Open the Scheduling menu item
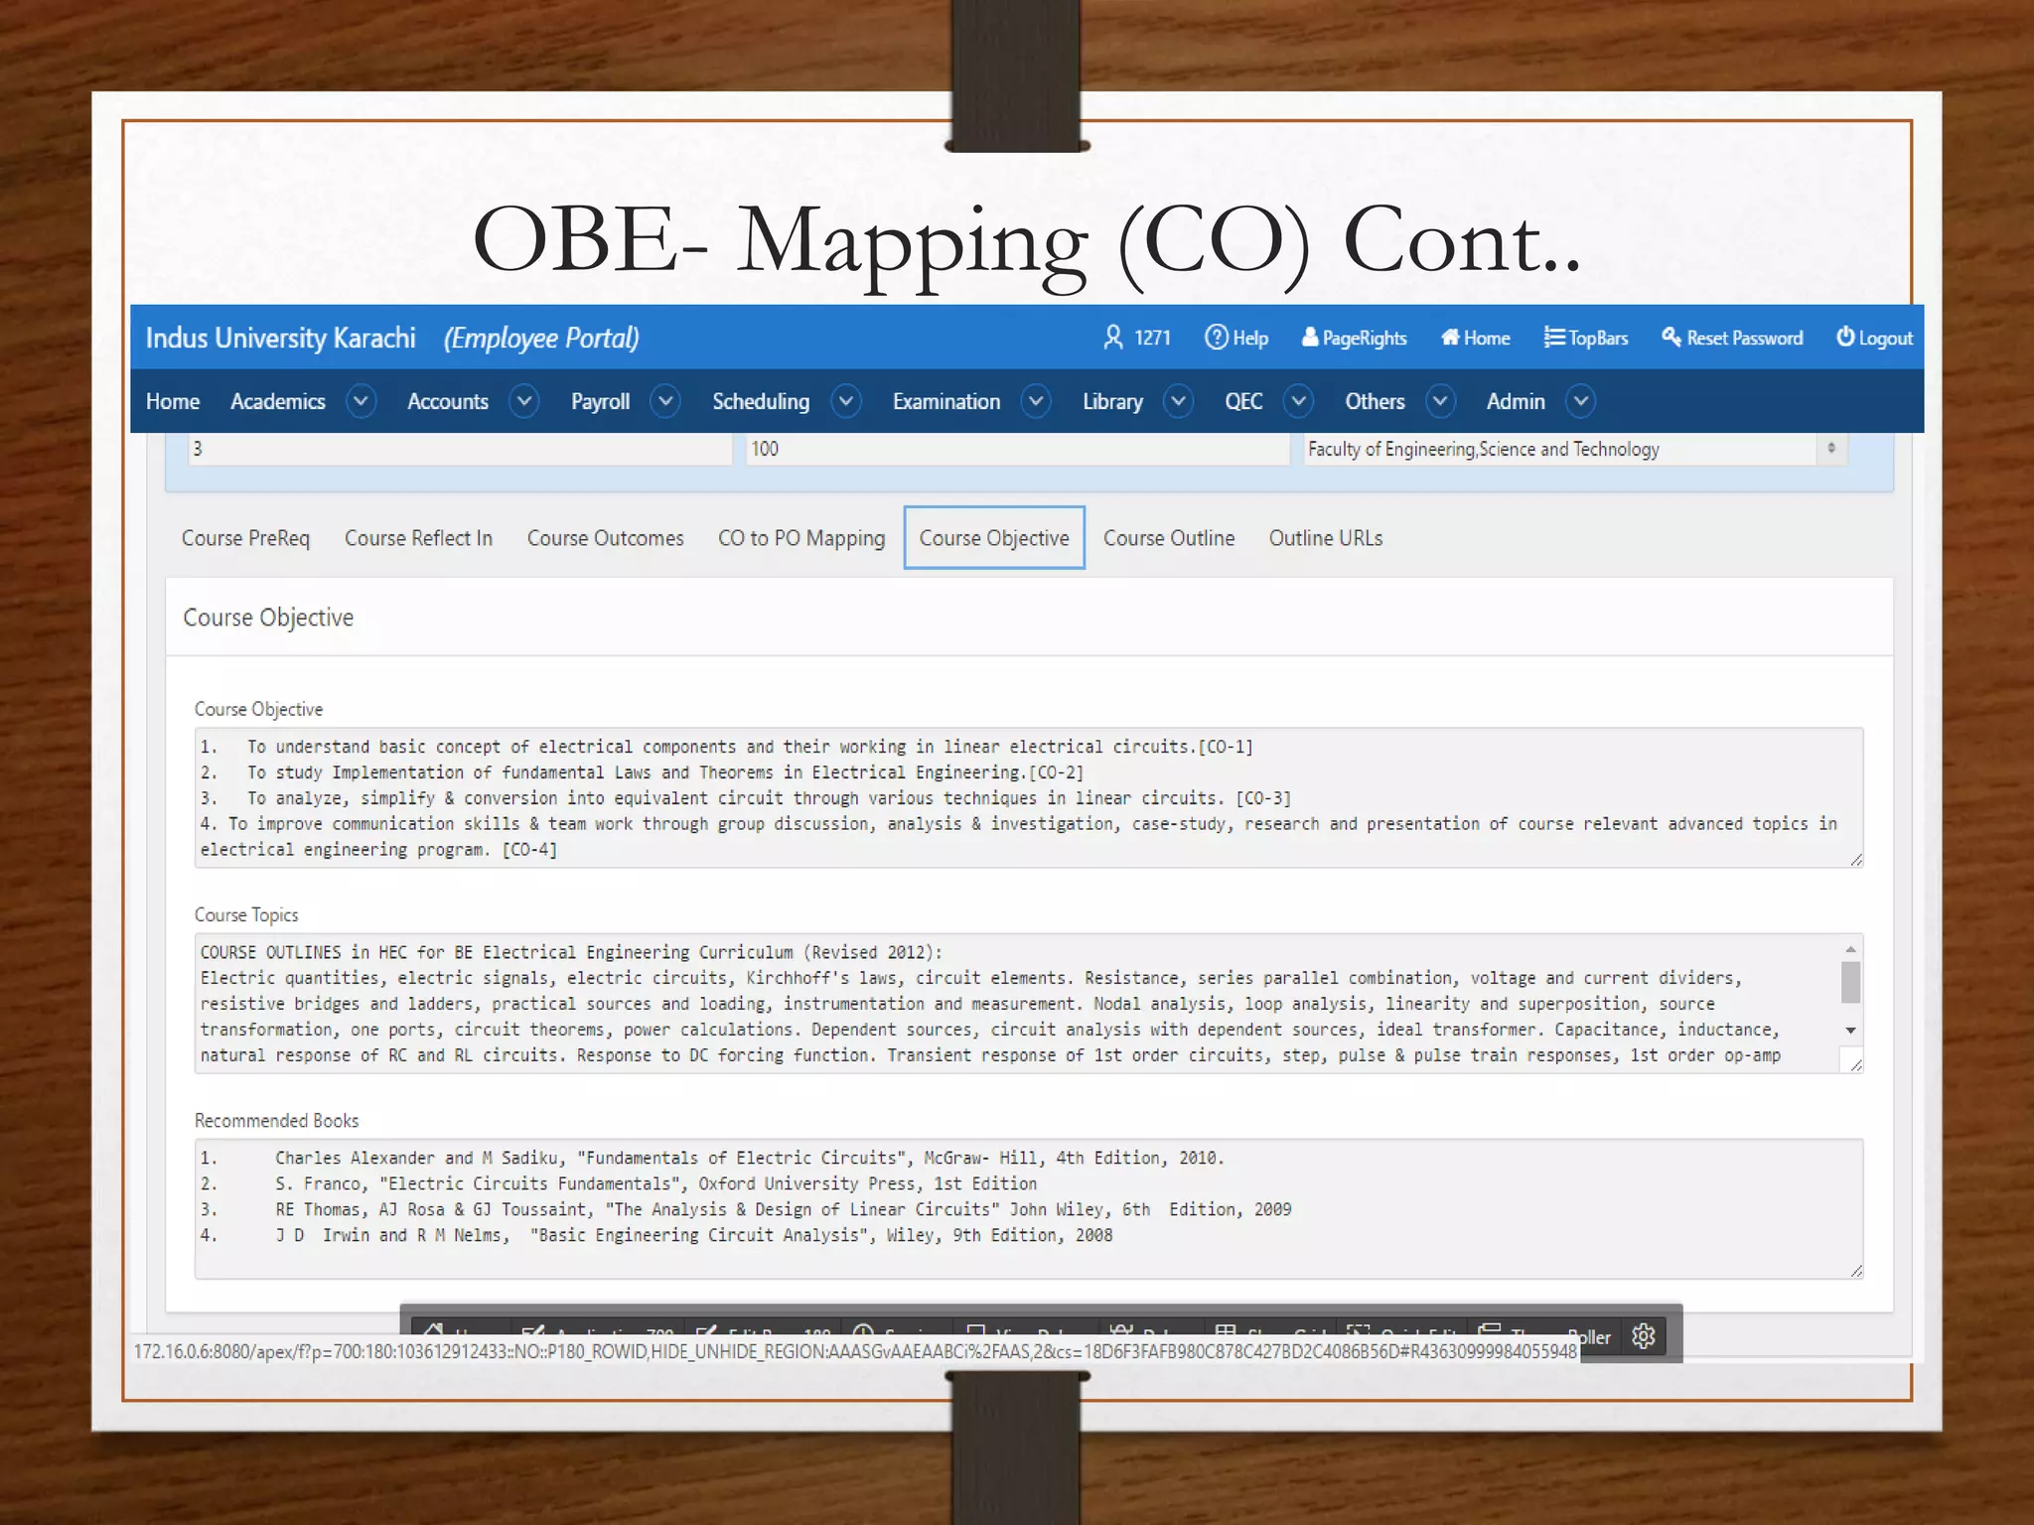The image size is (2034, 1525). 761,401
